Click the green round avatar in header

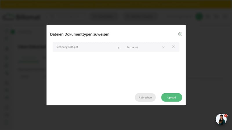[199, 16]
